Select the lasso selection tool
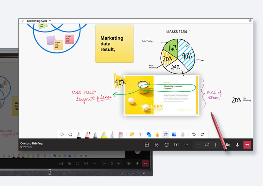This screenshot has height=186, width=263. coord(71,134)
